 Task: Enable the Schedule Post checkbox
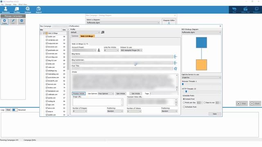click(184, 107)
